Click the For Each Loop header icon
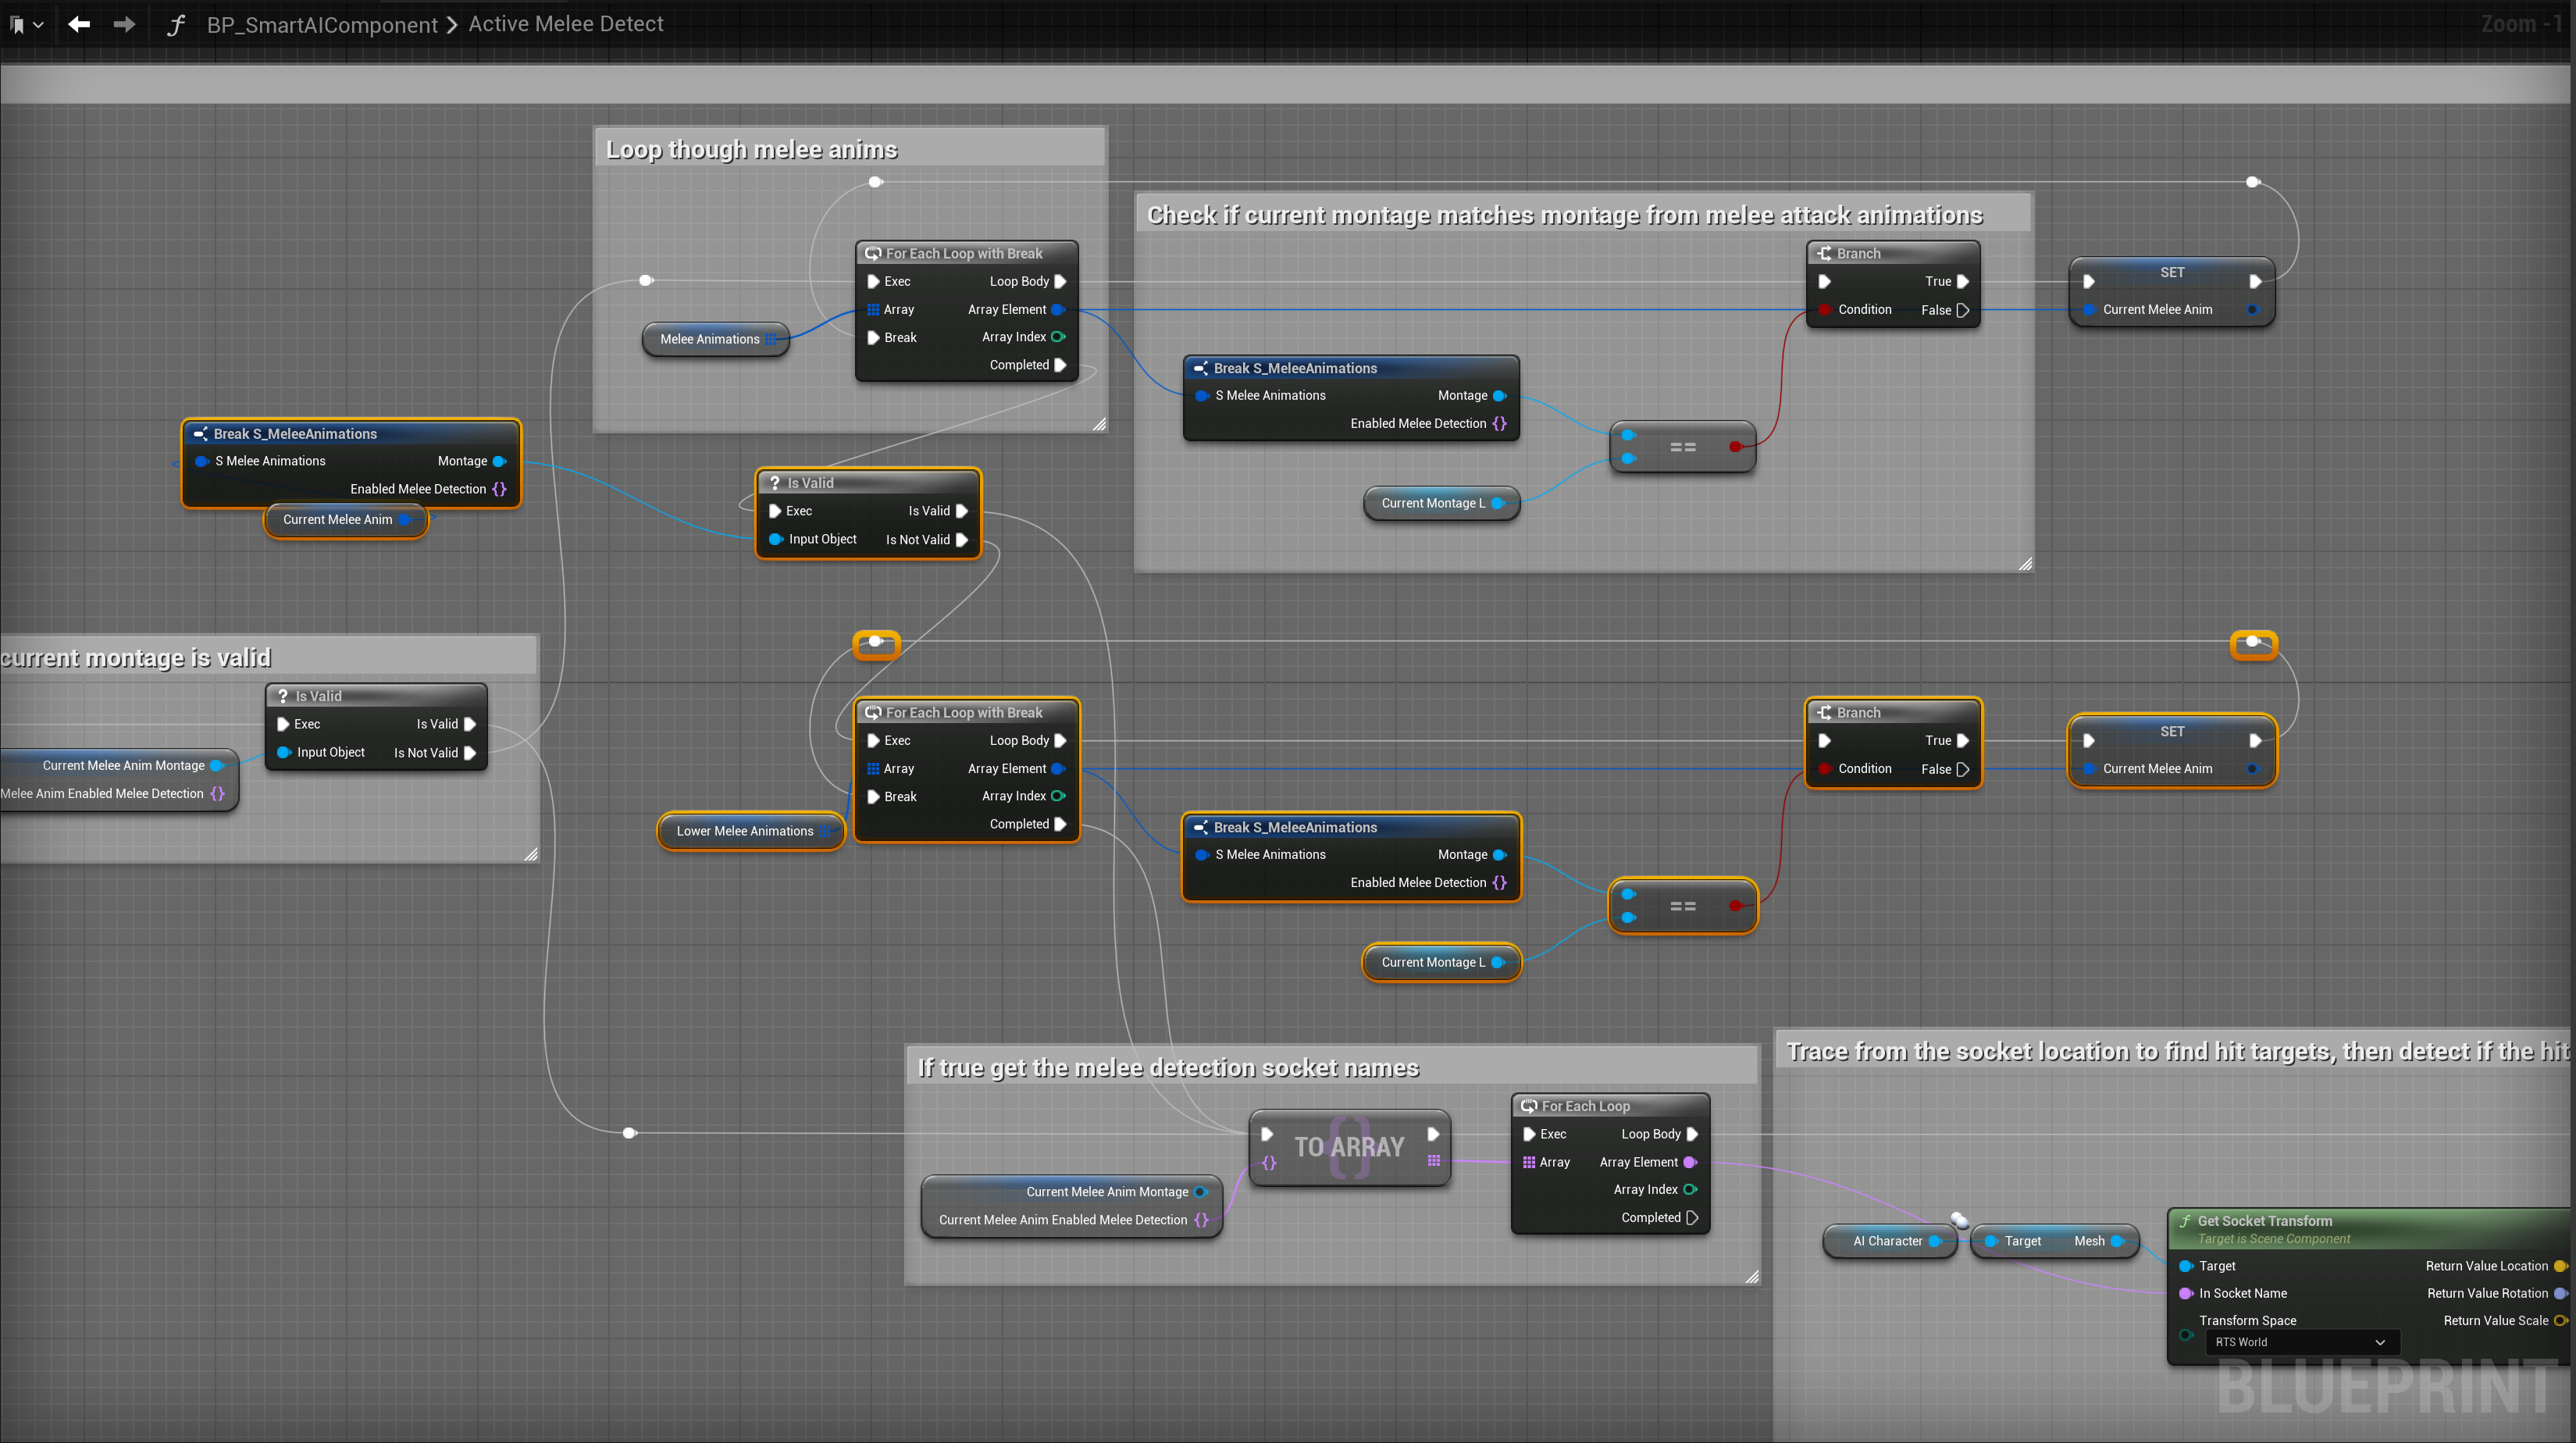The width and height of the screenshot is (2576, 1443). [1528, 1106]
